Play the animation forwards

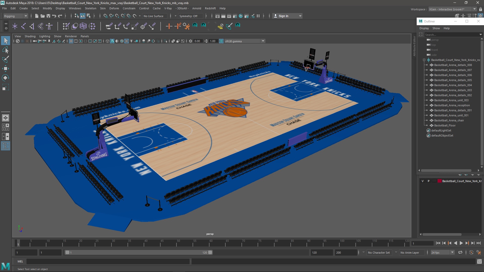click(461, 243)
